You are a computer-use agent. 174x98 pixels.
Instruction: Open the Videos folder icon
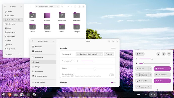(62, 27)
